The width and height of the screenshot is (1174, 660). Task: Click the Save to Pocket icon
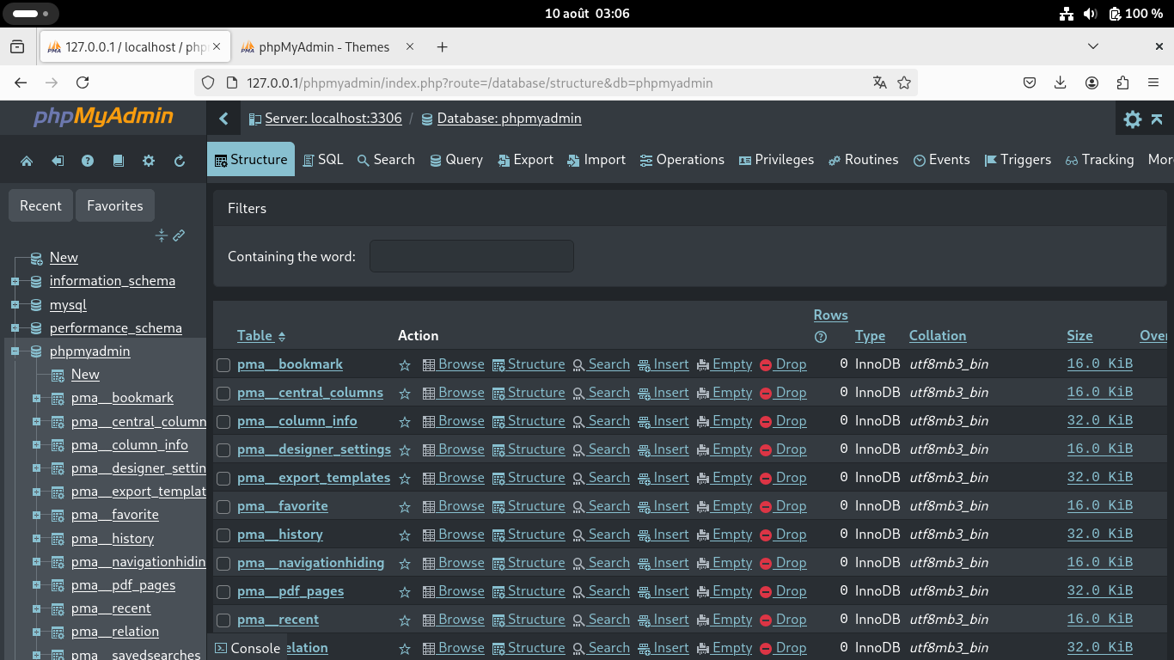pos(1029,82)
